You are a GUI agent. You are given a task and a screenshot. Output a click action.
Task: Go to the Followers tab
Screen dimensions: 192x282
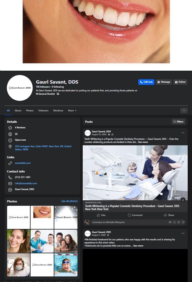pyautogui.click(x=43, y=110)
